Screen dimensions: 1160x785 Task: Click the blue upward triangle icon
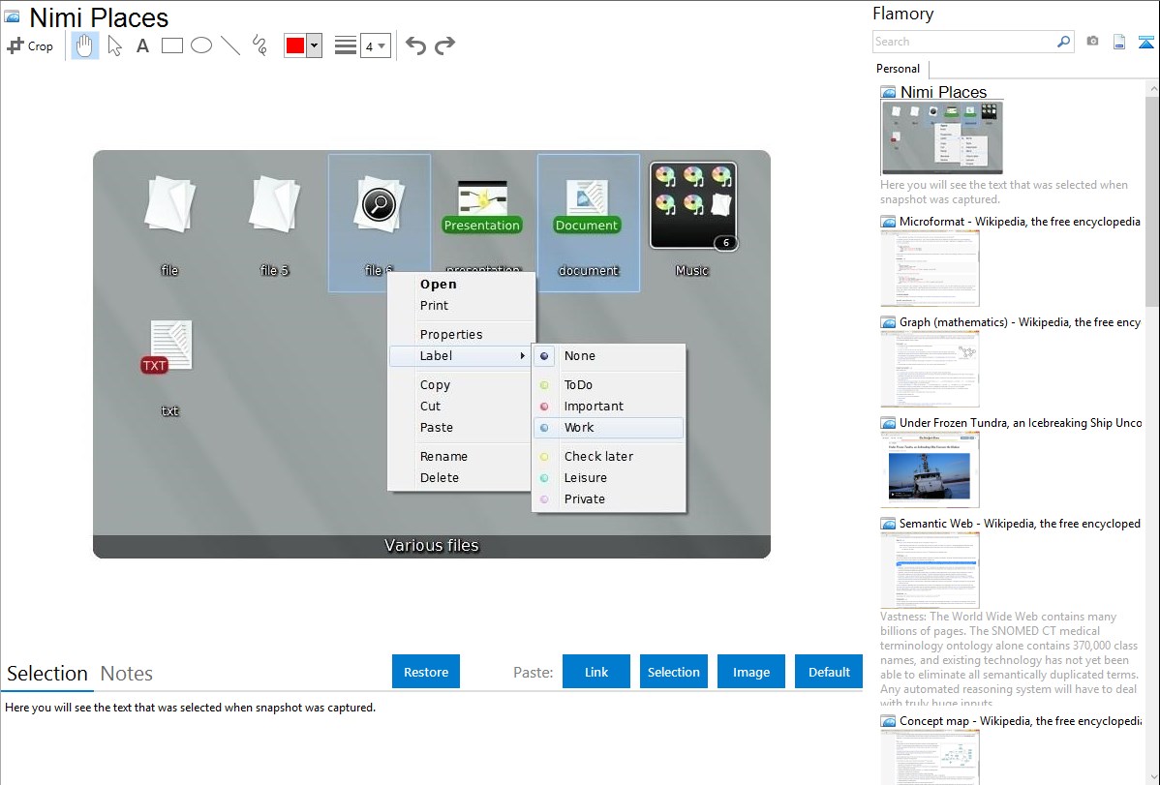point(1146,42)
